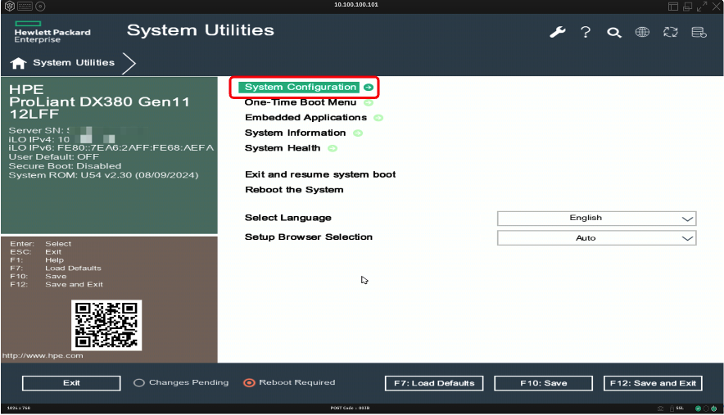Click the green power status icon
The width and height of the screenshot is (724, 415).
pos(714,408)
